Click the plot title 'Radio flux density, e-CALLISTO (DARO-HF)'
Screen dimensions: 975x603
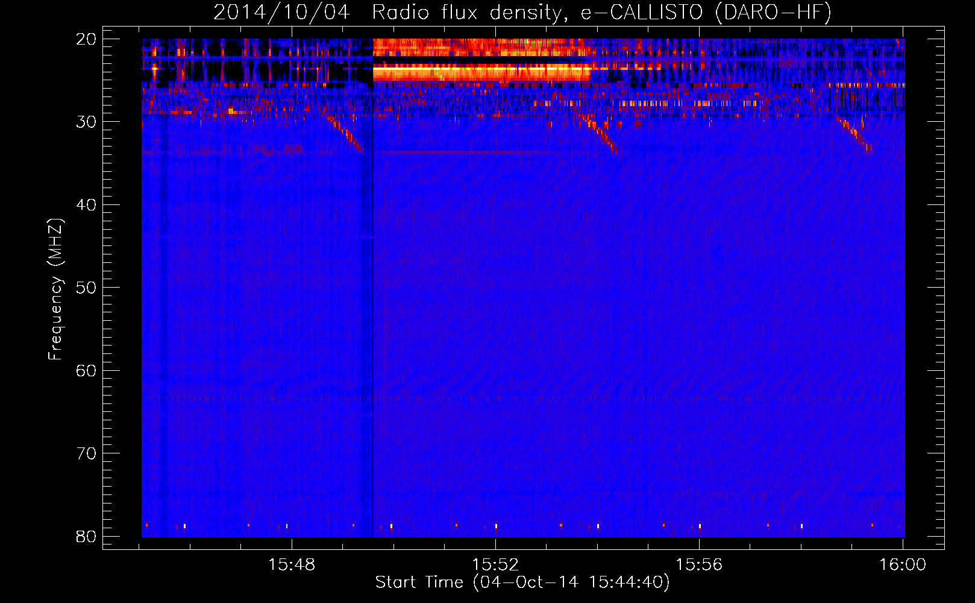tap(601, 12)
